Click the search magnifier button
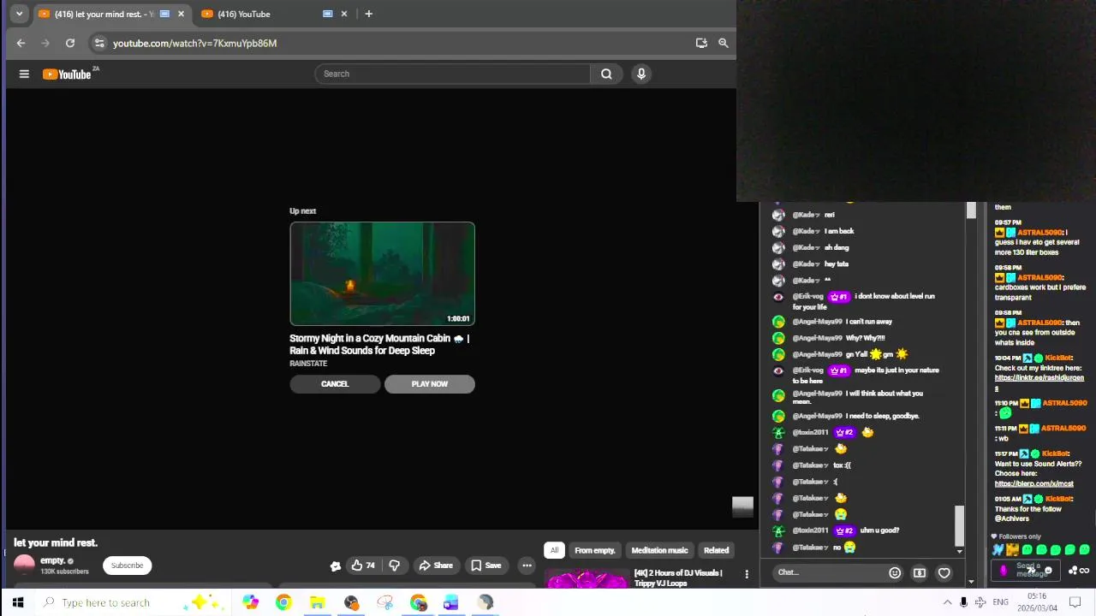 (606, 74)
